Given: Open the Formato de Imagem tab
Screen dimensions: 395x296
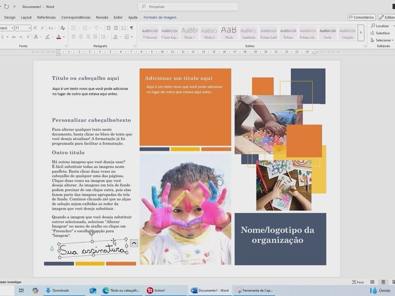Looking at the screenshot, I should pos(160,17).
